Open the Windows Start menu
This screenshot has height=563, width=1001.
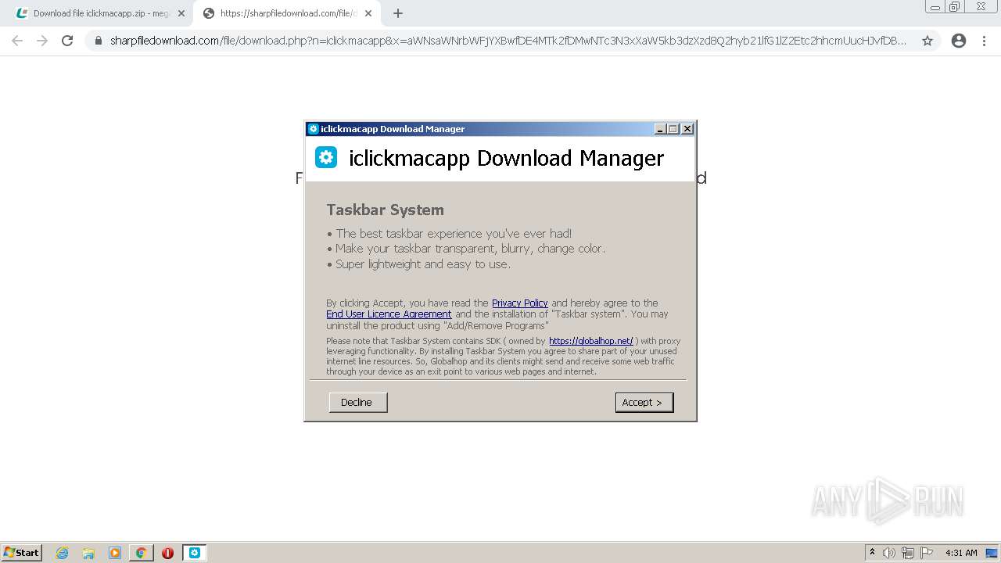tap(22, 552)
